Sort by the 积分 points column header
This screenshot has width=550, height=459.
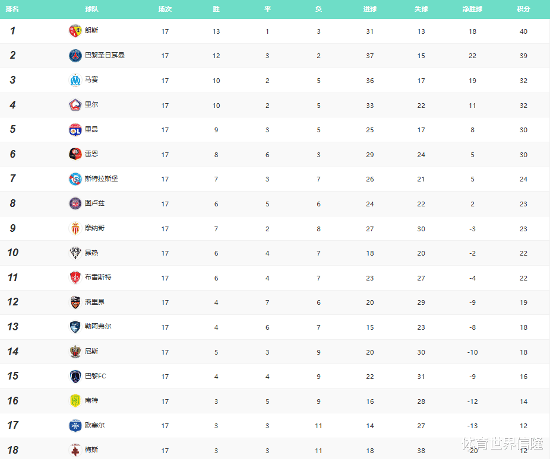[523, 9]
